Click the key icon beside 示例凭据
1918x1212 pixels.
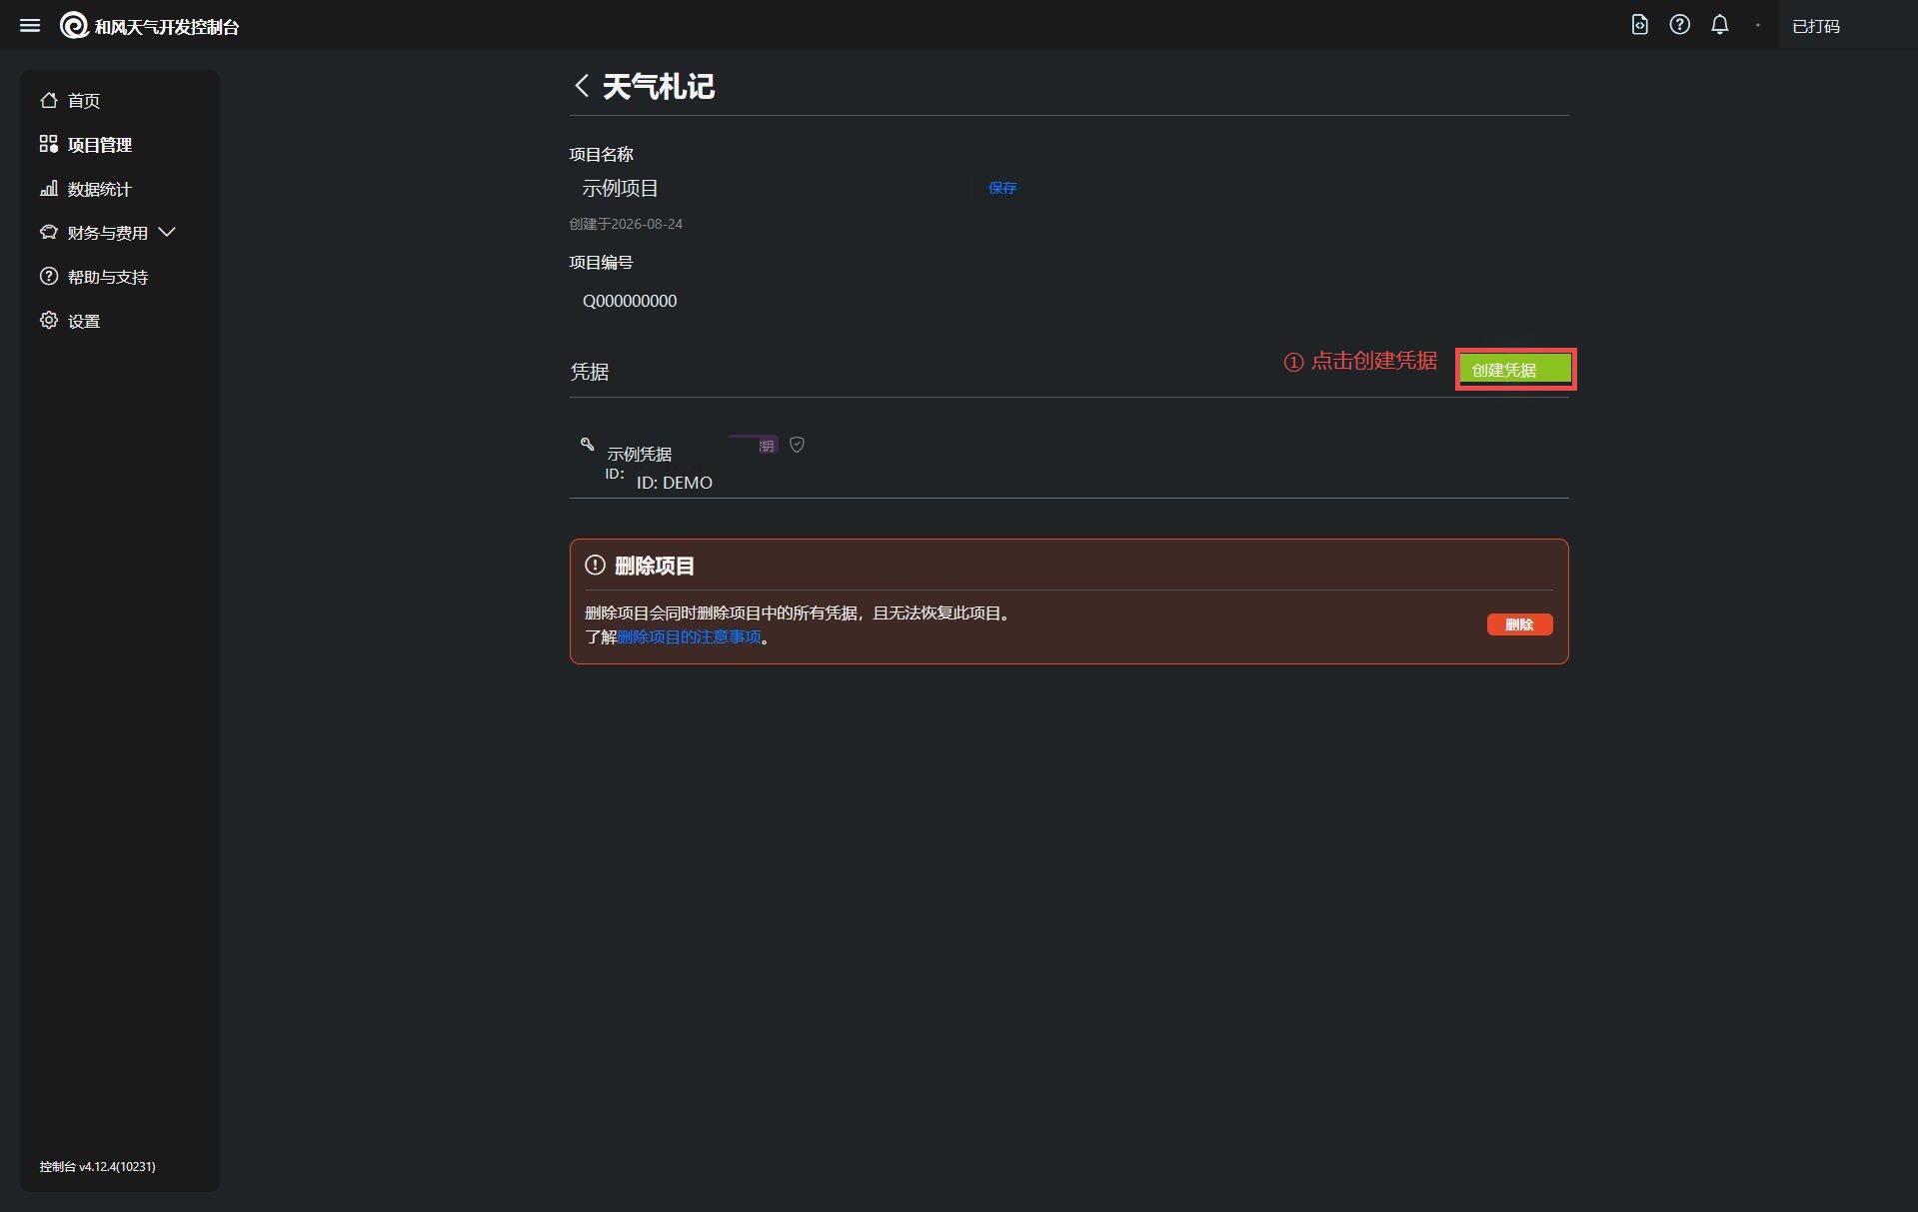coord(588,444)
